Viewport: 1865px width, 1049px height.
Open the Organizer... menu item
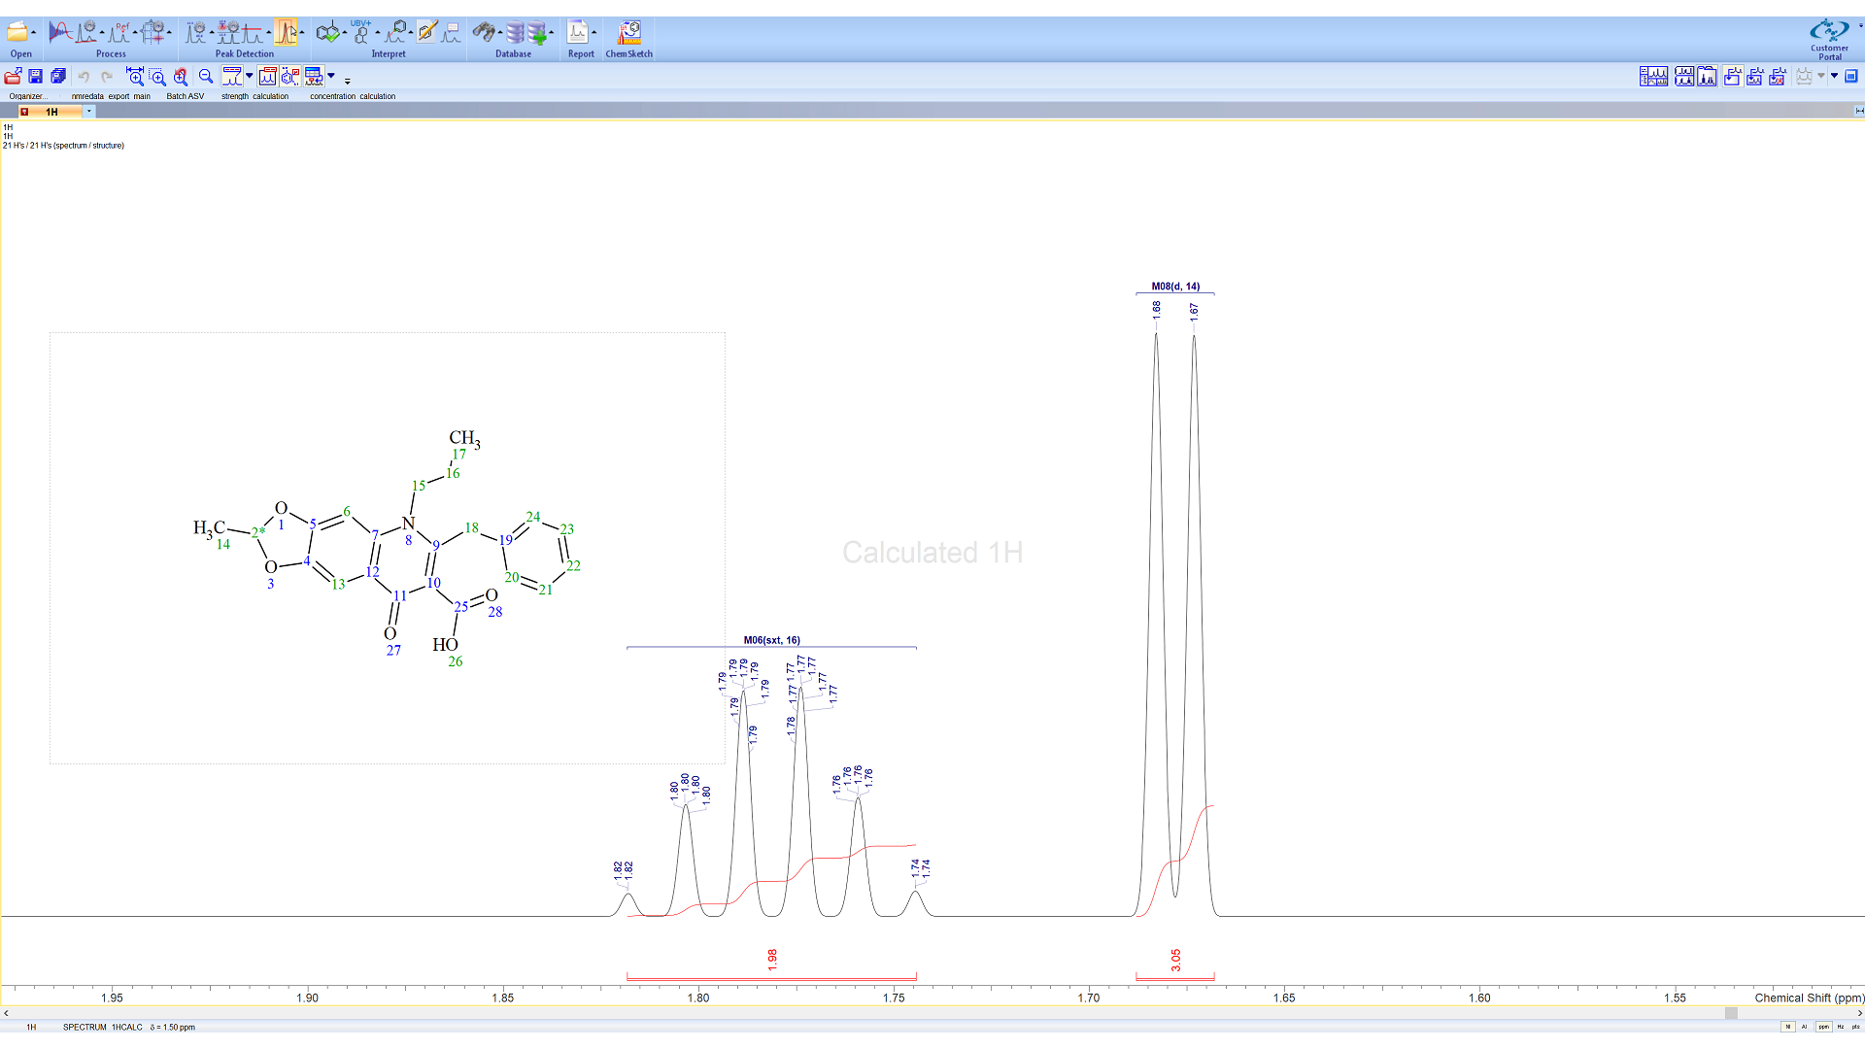click(x=28, y=96)
